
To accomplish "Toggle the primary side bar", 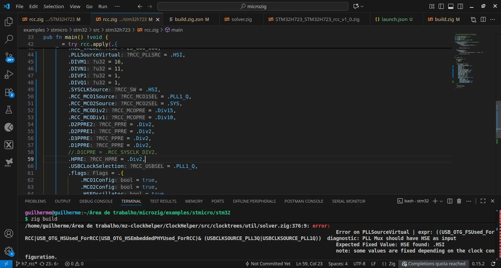I will [x=441, y=7].
